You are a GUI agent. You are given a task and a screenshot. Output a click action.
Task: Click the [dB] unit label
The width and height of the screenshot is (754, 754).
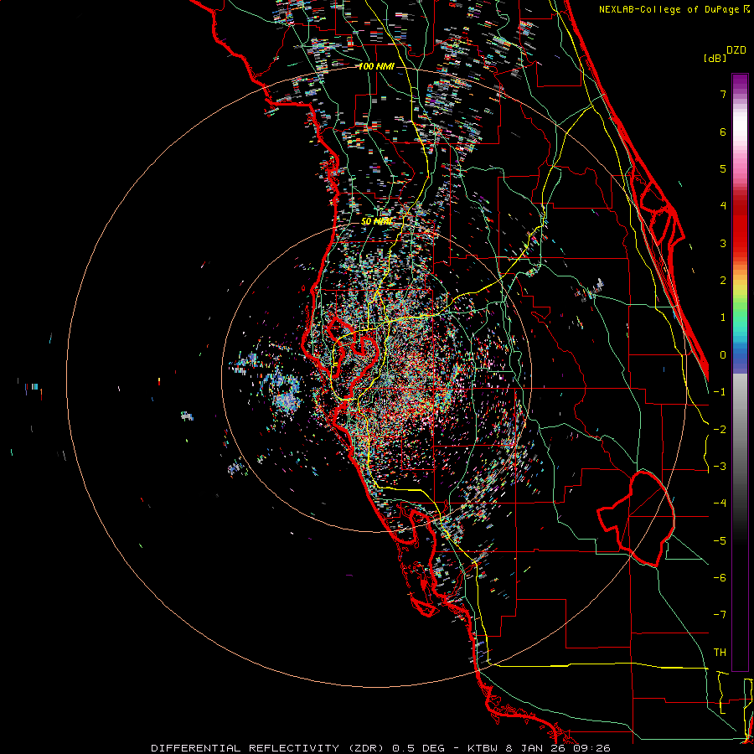715,58
